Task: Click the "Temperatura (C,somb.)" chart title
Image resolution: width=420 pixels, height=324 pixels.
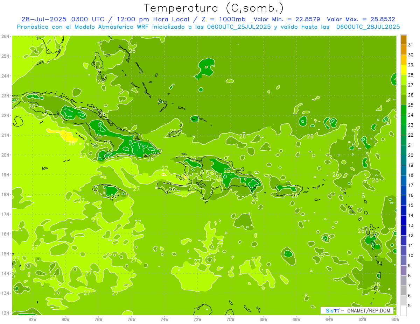Action: [214, 8]
